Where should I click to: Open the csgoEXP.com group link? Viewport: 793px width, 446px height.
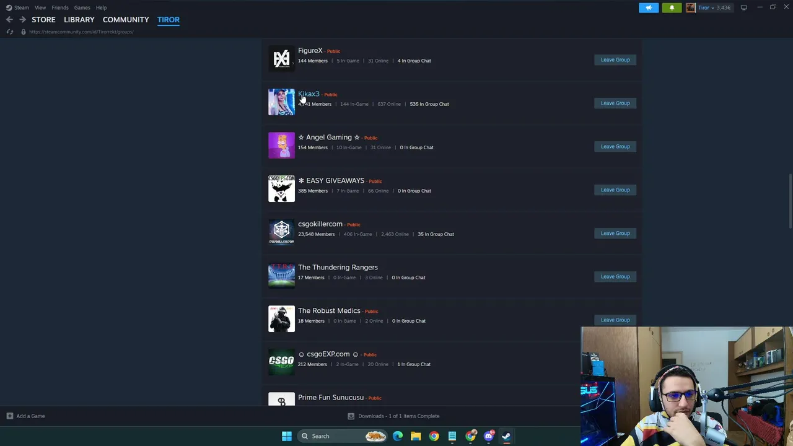[x=328, y=354]
